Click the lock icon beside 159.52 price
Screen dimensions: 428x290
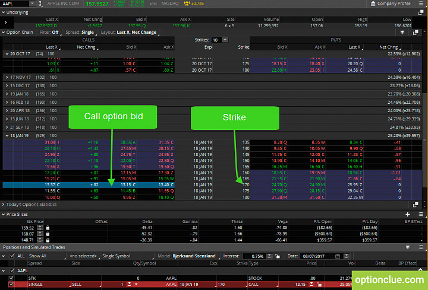click(x=48, y=228)
